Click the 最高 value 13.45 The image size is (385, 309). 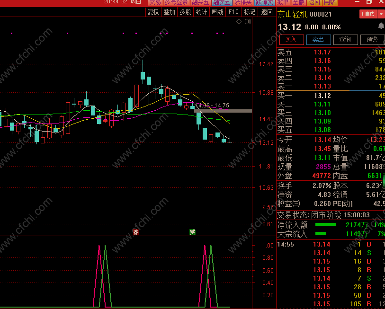click(x=322, y=149)
